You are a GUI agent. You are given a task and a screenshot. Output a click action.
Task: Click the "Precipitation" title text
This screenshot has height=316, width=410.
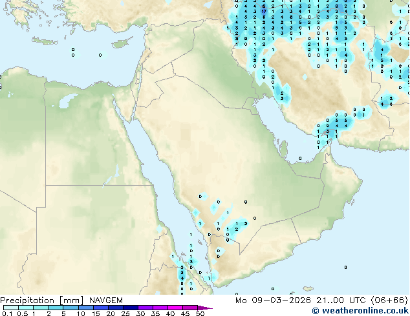(x=27, y=301)
